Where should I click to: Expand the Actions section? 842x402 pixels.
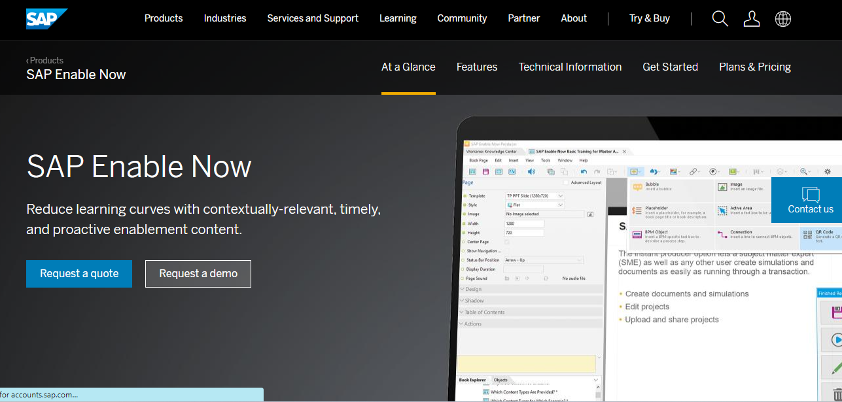point(531,324)
